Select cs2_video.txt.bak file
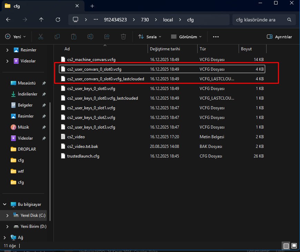The height and width of the screenshot is (252, 300). [162, 147]
